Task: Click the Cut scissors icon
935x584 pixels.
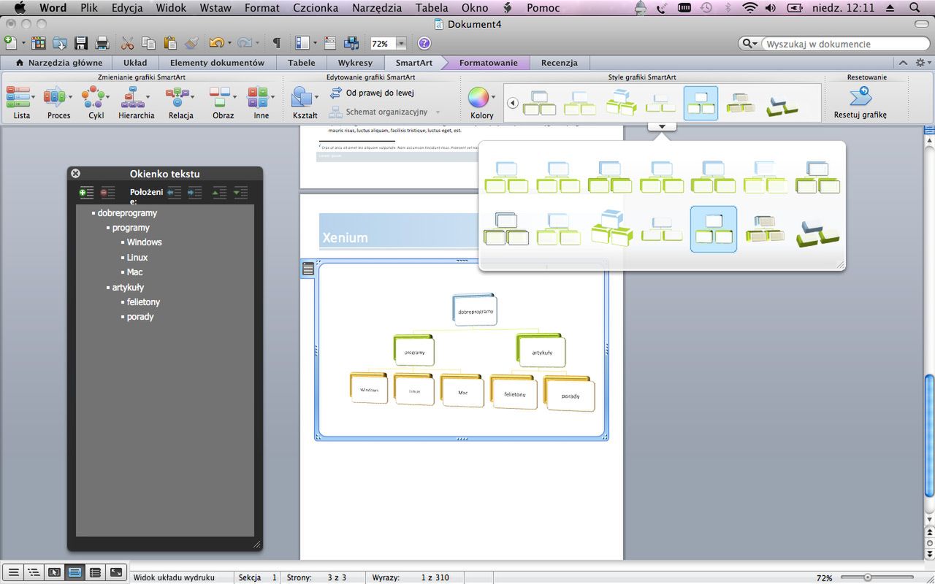Action: tap(127, 43)
